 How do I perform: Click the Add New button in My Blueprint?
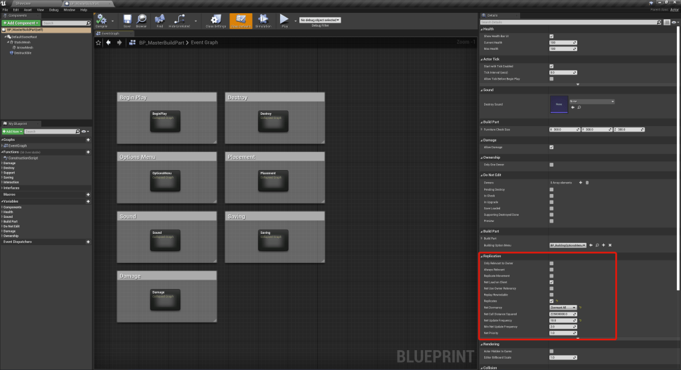13,132
